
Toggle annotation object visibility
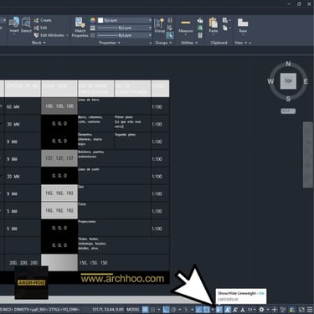[228, 309]
